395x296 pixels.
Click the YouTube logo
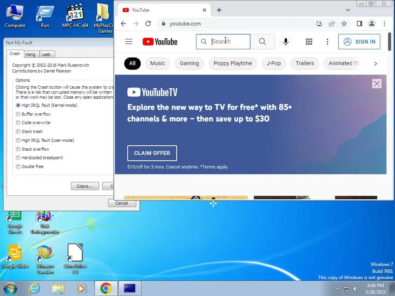(160, 42)
